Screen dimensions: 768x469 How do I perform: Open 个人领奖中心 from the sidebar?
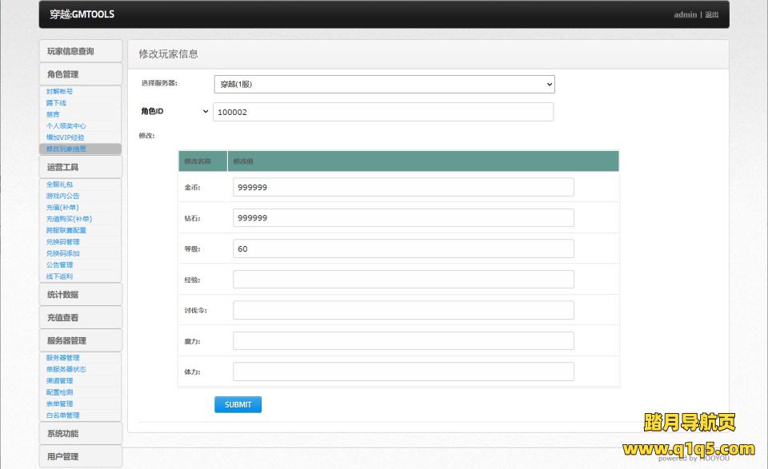[66, 126]
